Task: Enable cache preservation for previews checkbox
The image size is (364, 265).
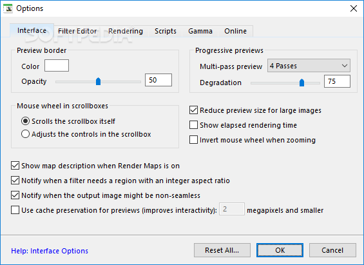Action: click(15, 210)
